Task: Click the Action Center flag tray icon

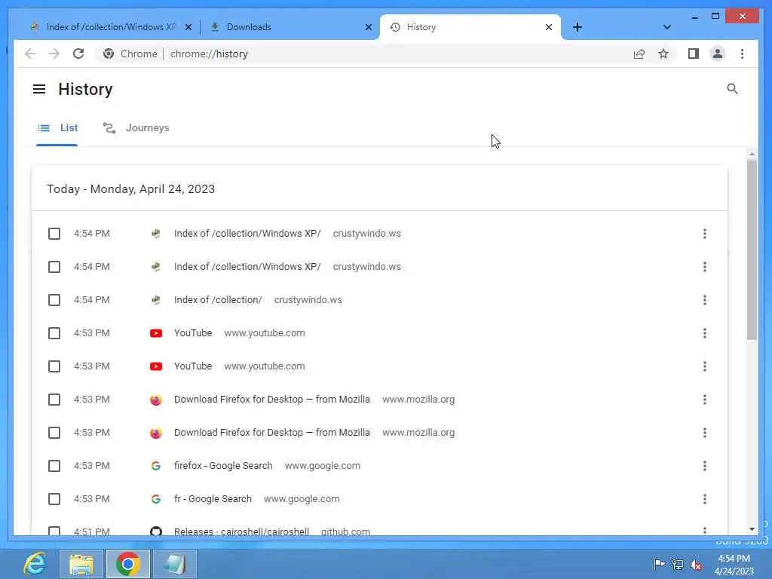Action: click(x=659, y=564)
